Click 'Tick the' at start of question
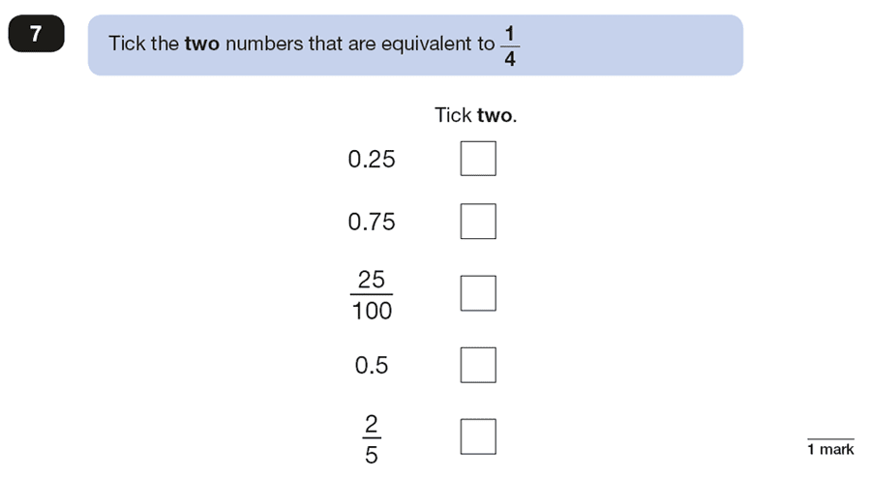 coord(144,44)
